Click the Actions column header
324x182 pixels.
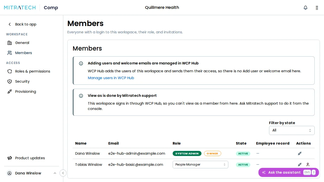(x=303, y=143)
